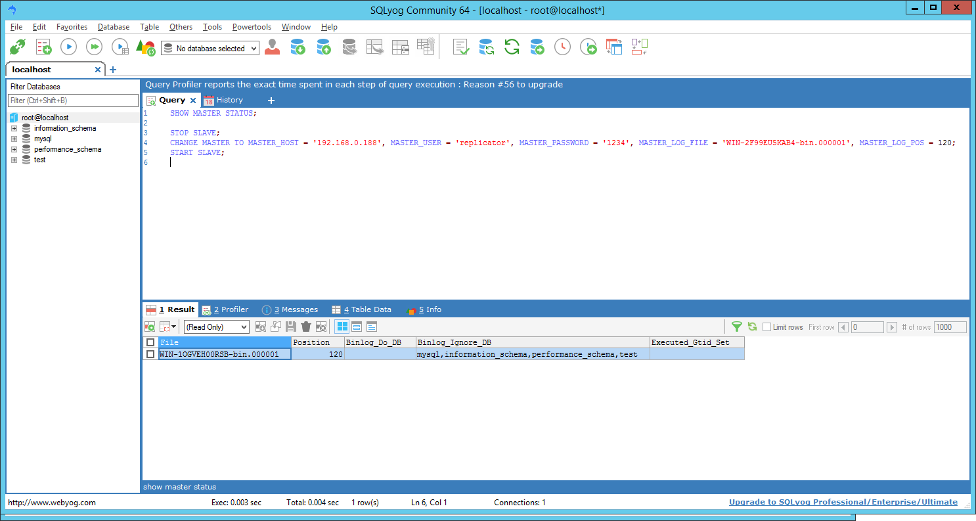Switch to the 2 Profiler tab

225,309
